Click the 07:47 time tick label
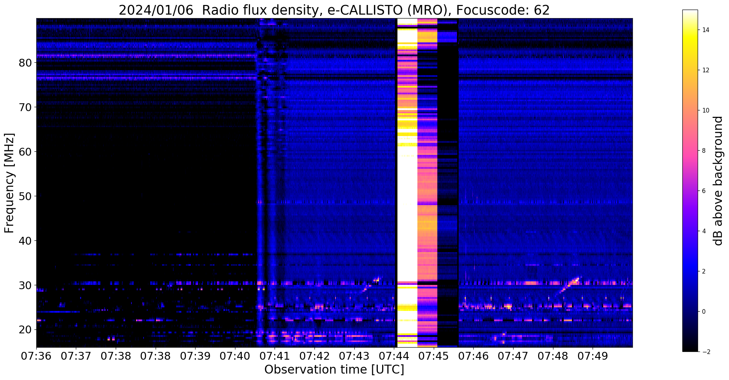This screenshot has width=729, height=380. pyautogui.click(x=513, y=356)
